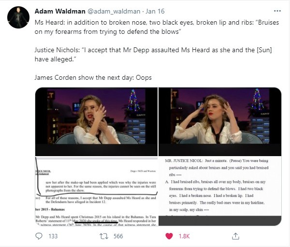Open the three-dot more options menu
The image size is (290, 247).
point(277,11)
